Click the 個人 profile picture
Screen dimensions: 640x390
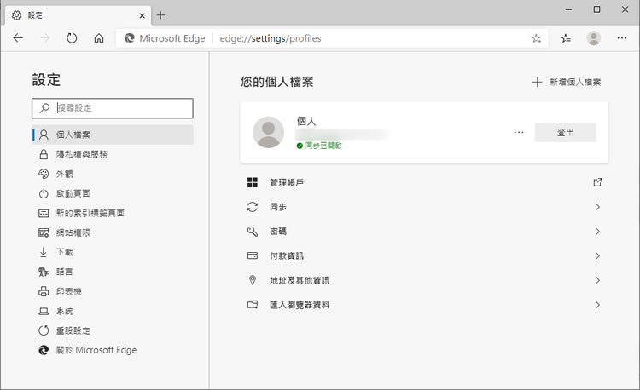268,132
